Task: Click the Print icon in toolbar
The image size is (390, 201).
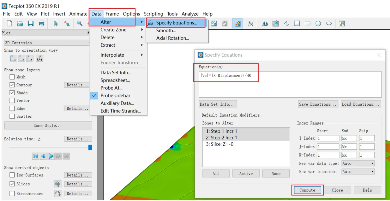Action: click(x=41, y=24)
